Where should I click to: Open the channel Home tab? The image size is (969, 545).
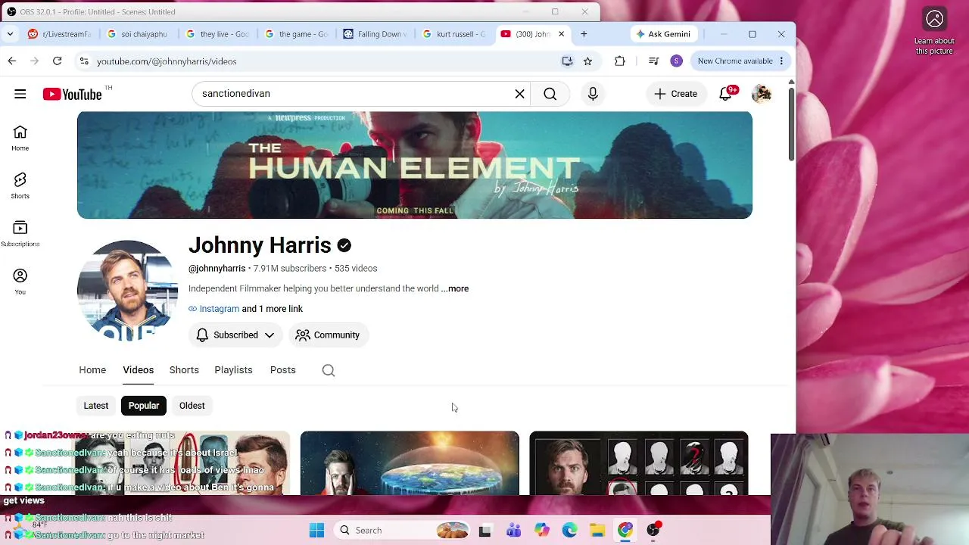tap(92, 370)
